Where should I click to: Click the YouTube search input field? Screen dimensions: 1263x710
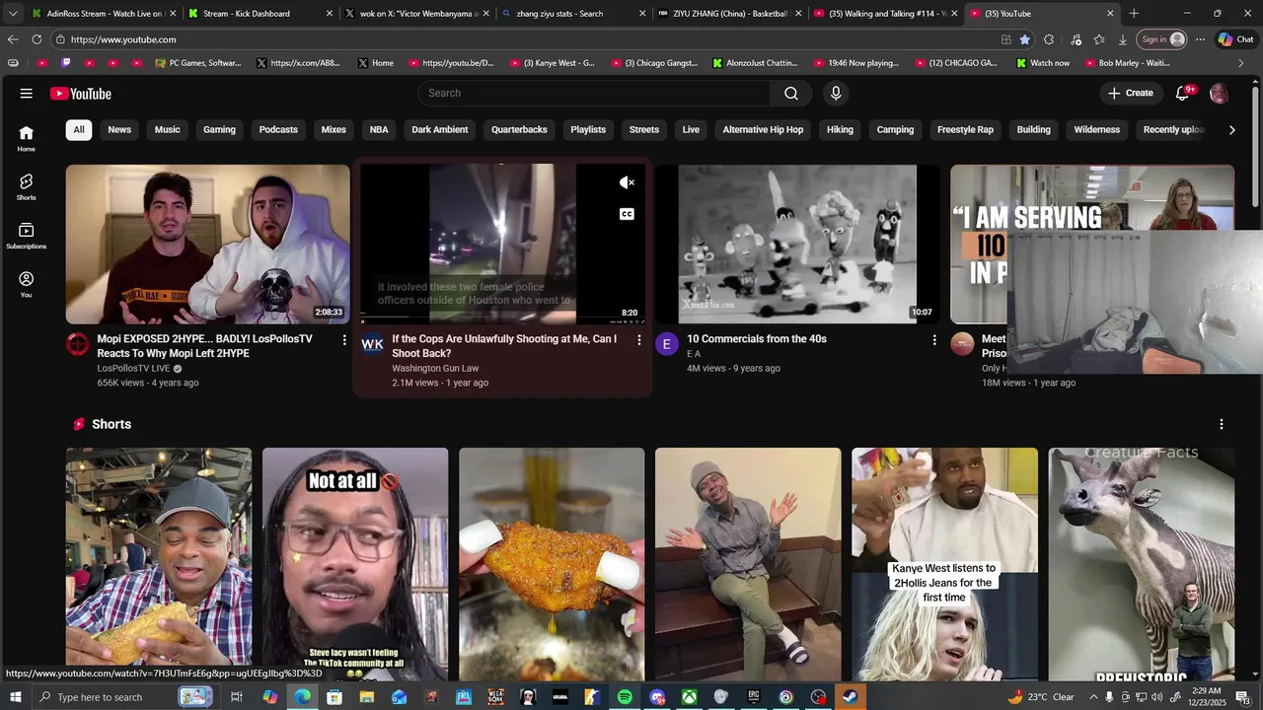[x=595, y=93]
